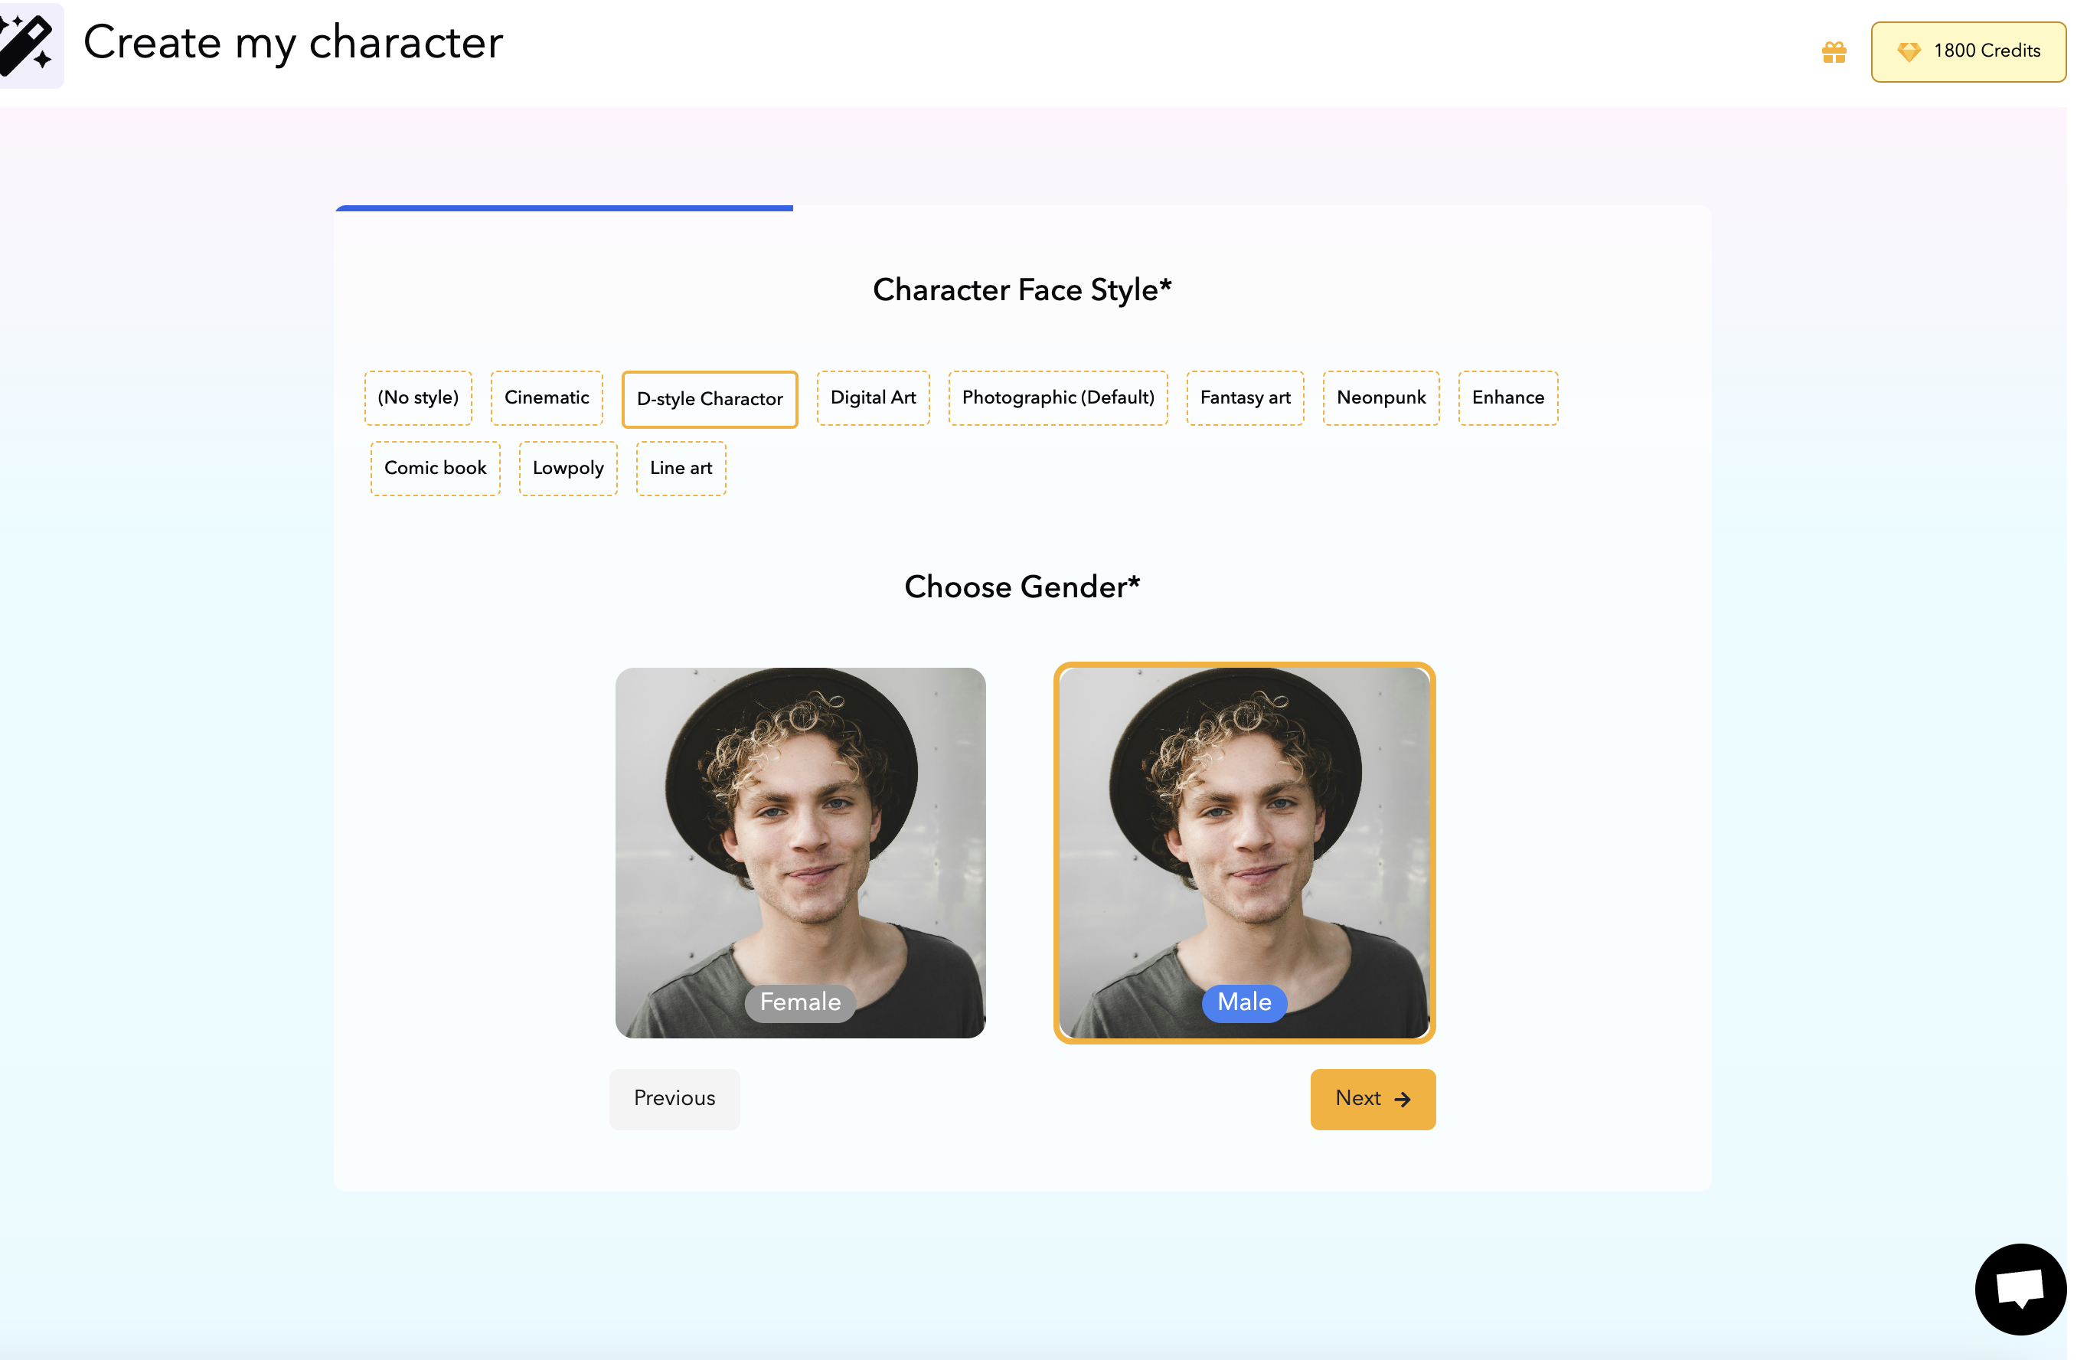Choose the Comic book style
Viewport: 2087px width, 1360px height.
435,468
